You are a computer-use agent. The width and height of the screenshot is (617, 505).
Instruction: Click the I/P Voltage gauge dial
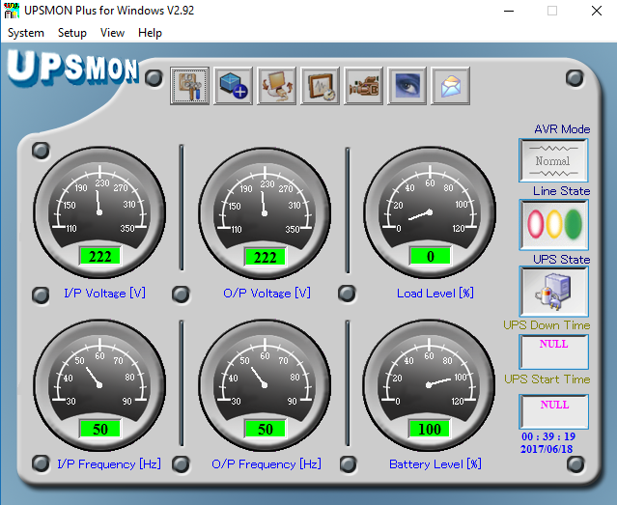99,212
